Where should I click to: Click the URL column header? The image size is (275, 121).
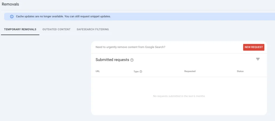tap(98, 71)
